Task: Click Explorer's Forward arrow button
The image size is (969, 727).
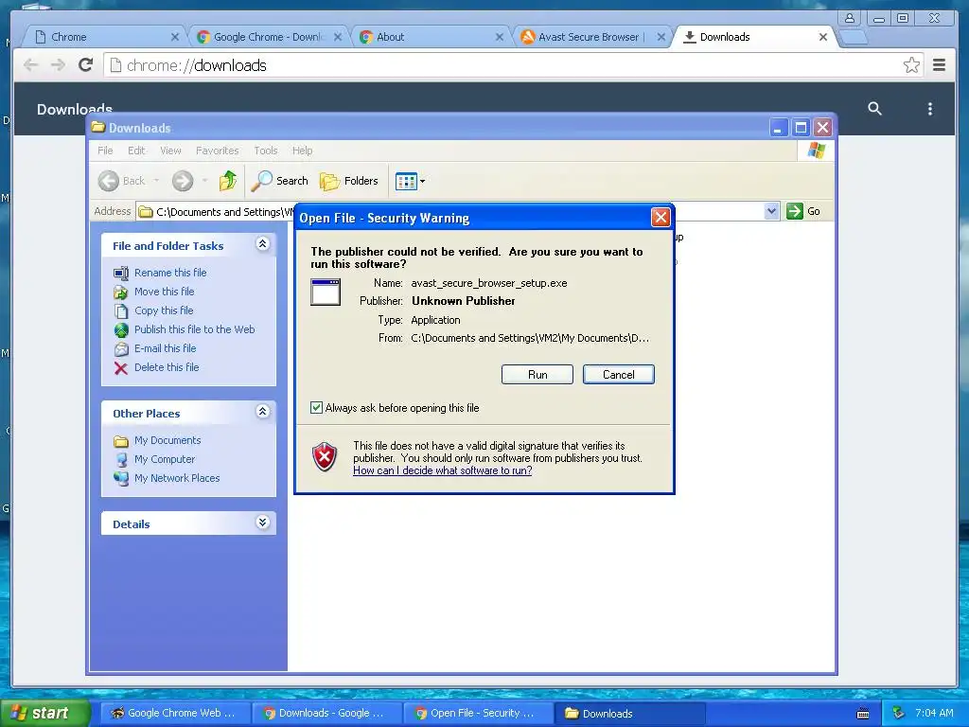Action: pos(183,181)
